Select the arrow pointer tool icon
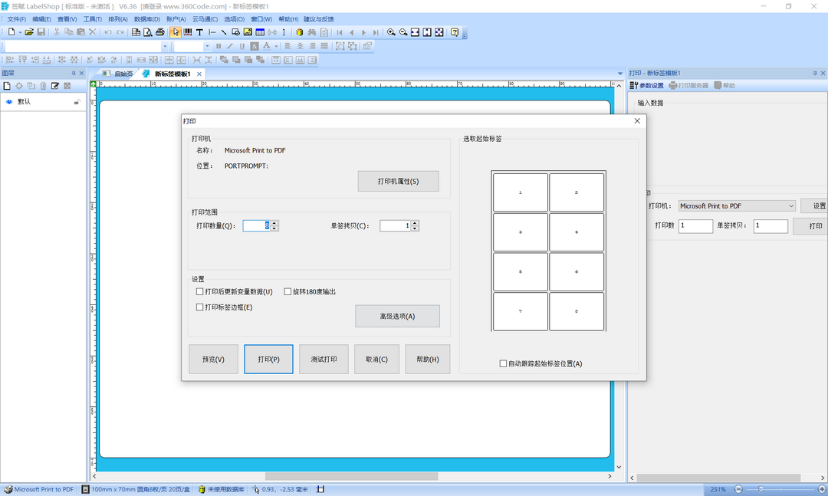 [x=176, y=32]
